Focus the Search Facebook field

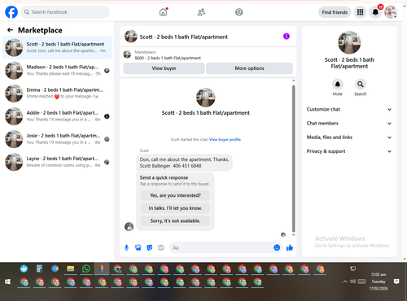pos(65,12)
